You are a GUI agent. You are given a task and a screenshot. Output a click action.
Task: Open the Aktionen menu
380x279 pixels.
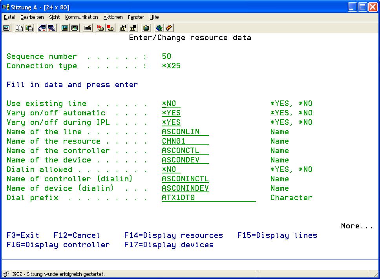pyautogui.click(x=113, y=17)
